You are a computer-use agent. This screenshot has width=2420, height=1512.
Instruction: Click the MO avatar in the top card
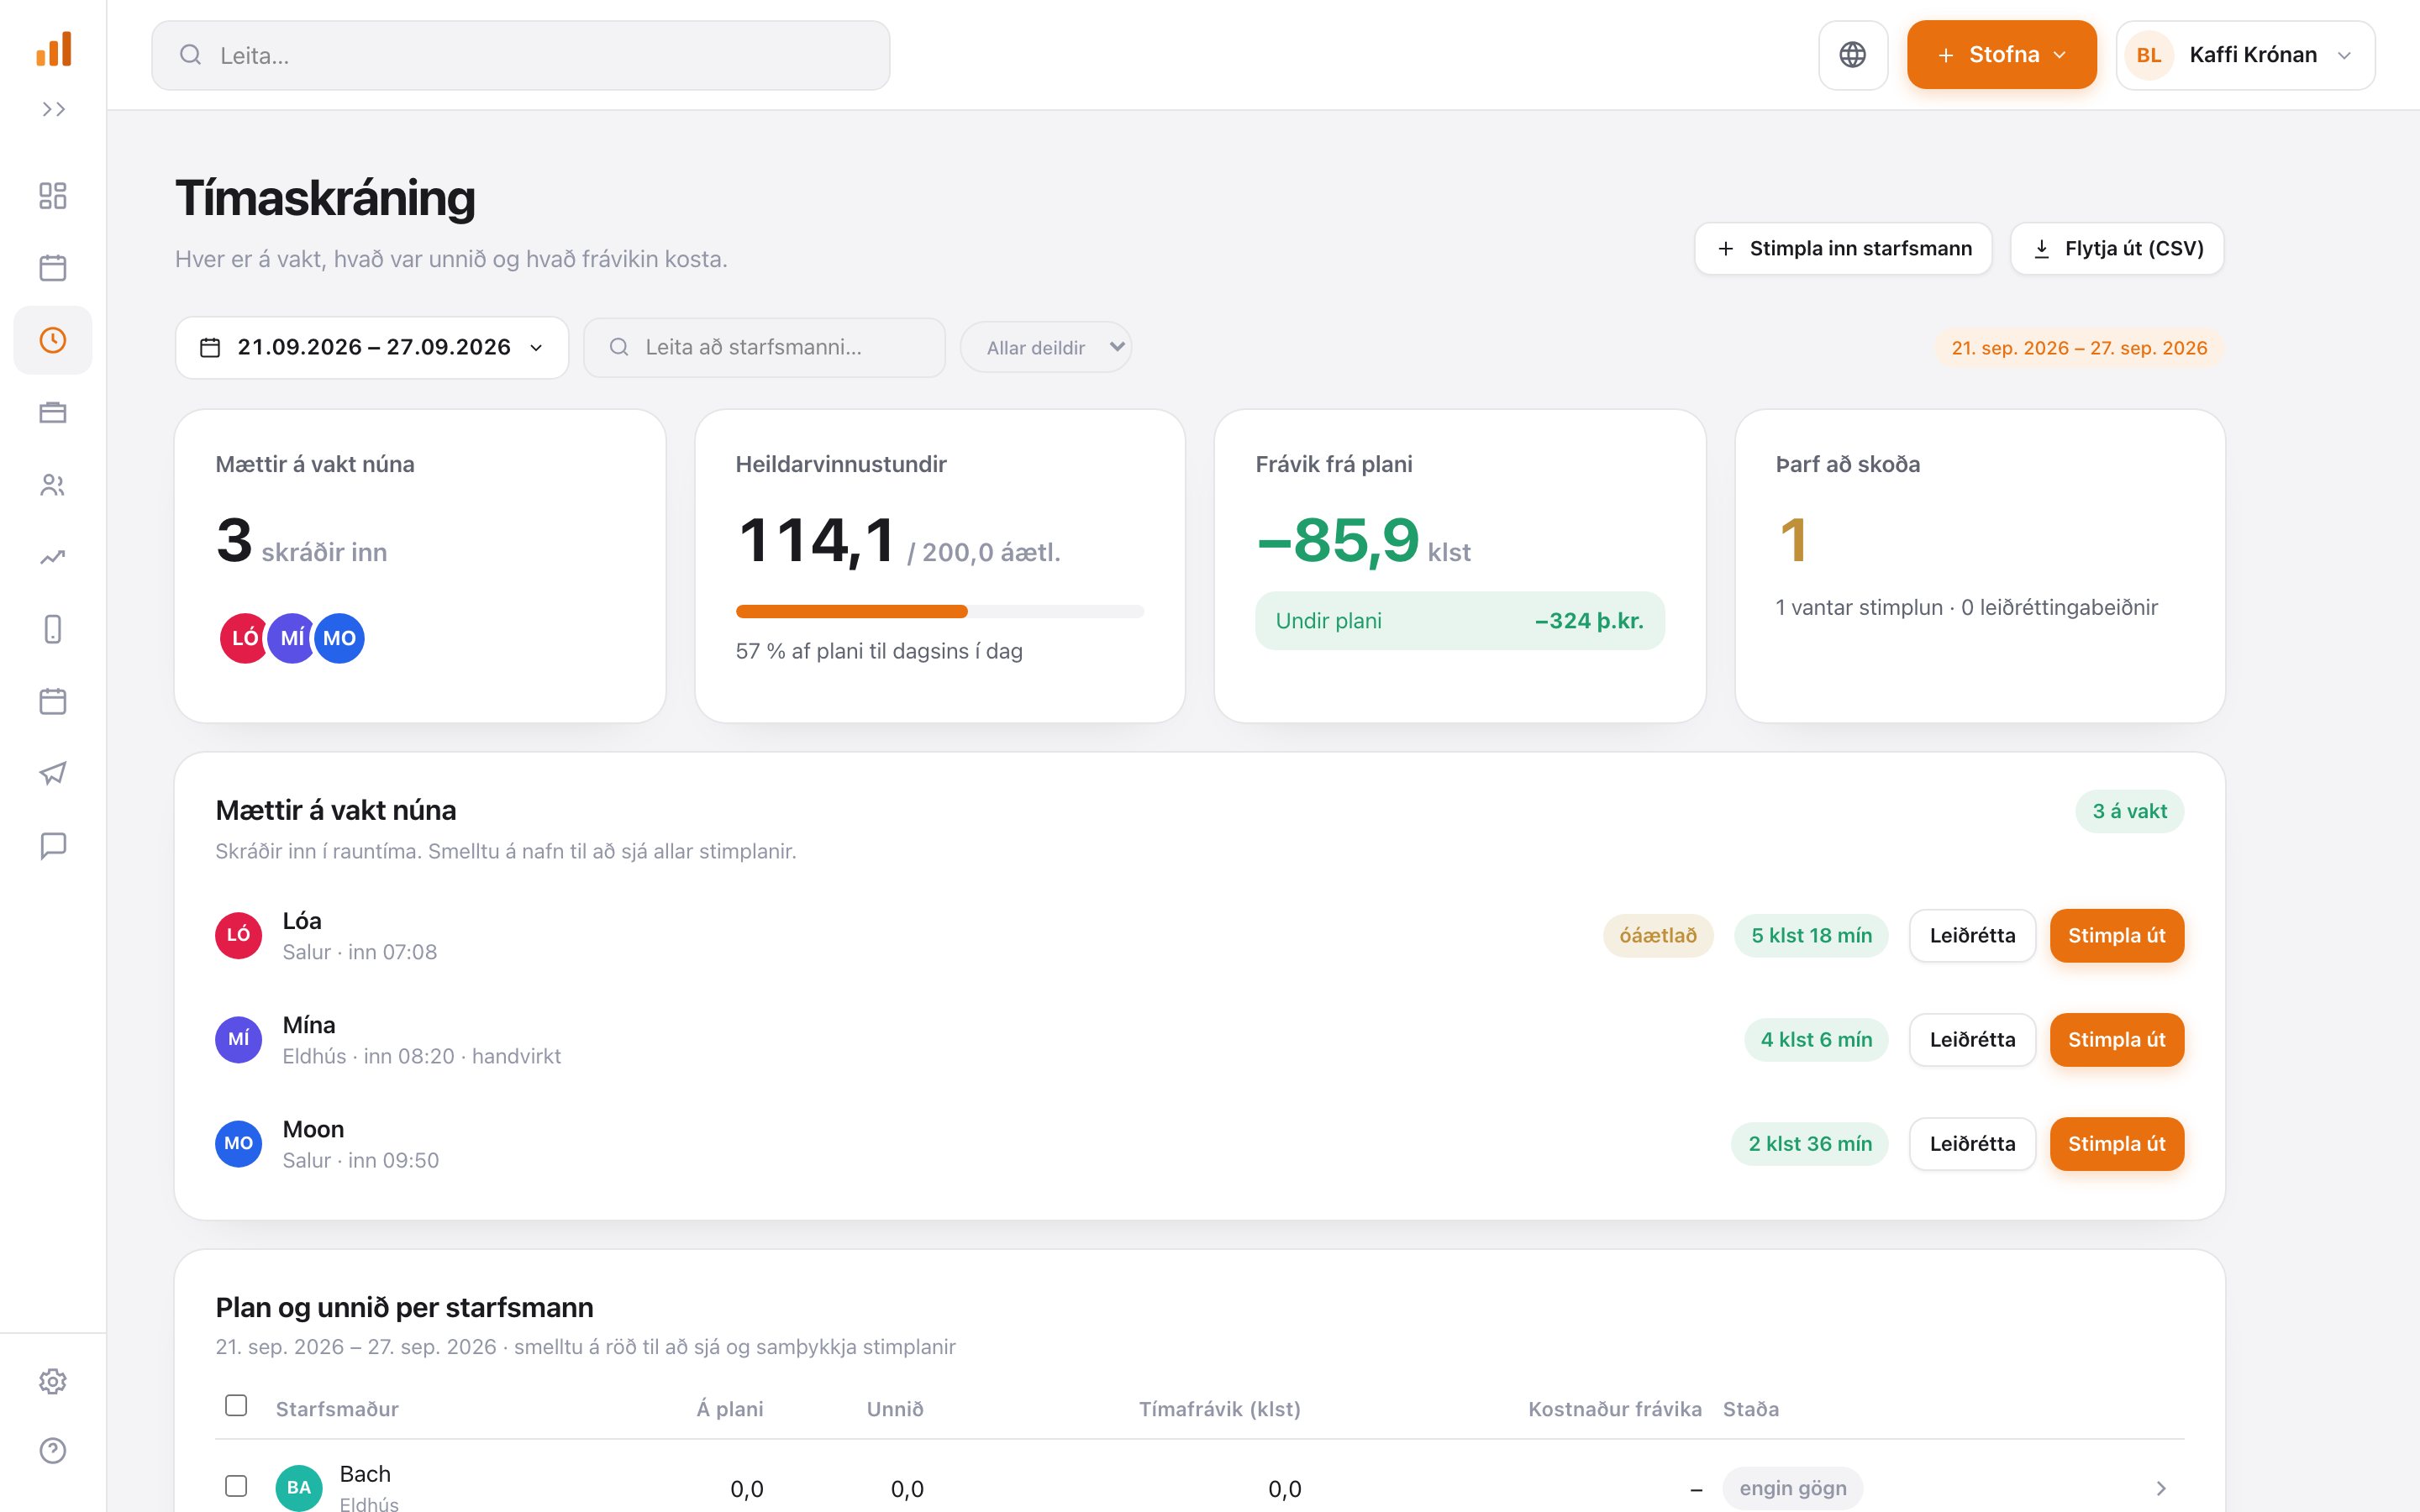pyautogui.click(x=339, y=638)
